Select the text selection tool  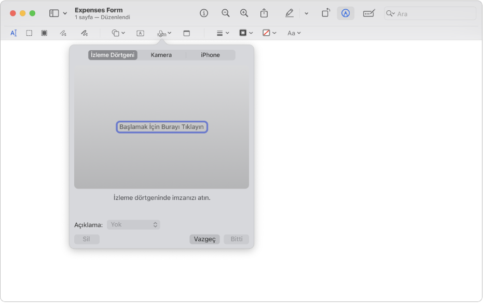(13, 33)
